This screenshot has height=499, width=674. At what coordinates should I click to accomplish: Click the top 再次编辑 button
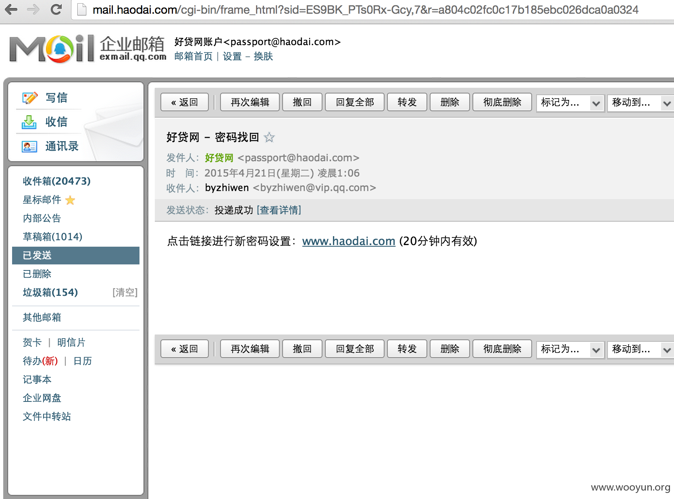tap(250, 102)
